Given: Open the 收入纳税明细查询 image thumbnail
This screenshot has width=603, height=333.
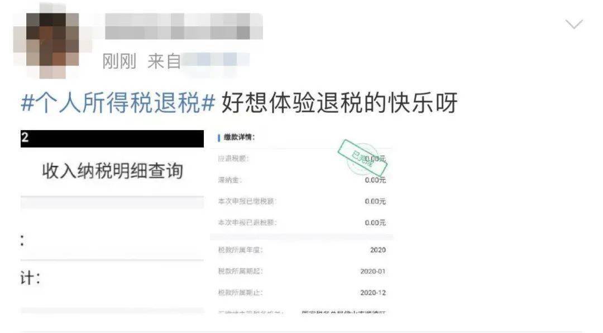Looking at the screenshot, I should point(112,222).
